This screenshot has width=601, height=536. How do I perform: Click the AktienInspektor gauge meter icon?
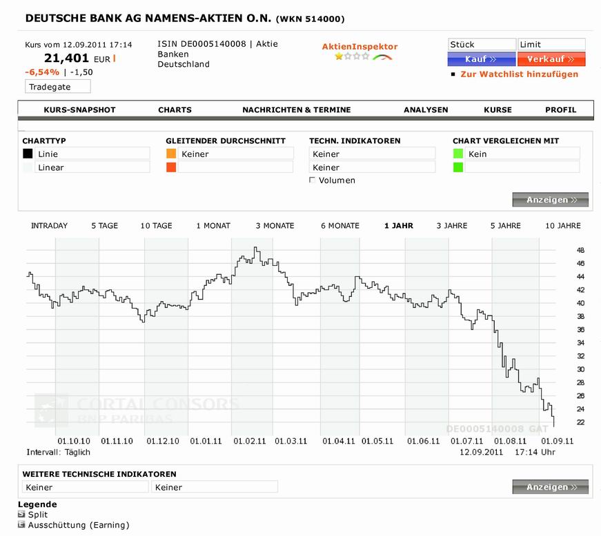pos(382,57)
